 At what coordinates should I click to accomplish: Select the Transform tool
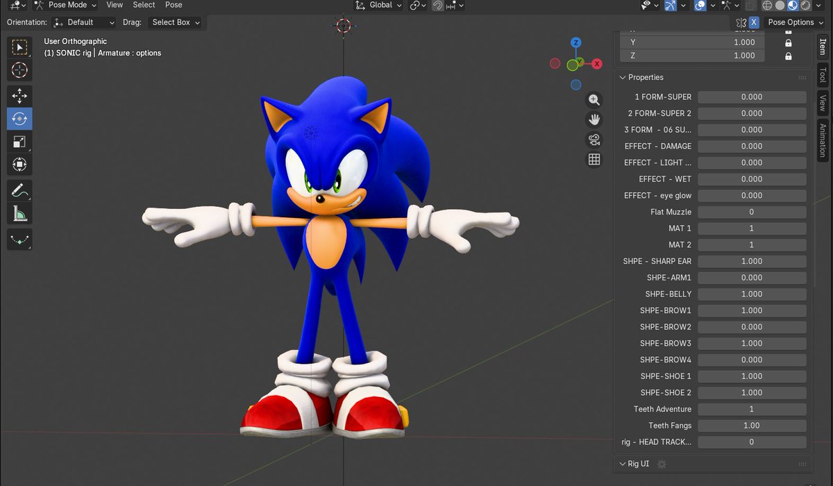pyautogui.click(x=19, y=165)
